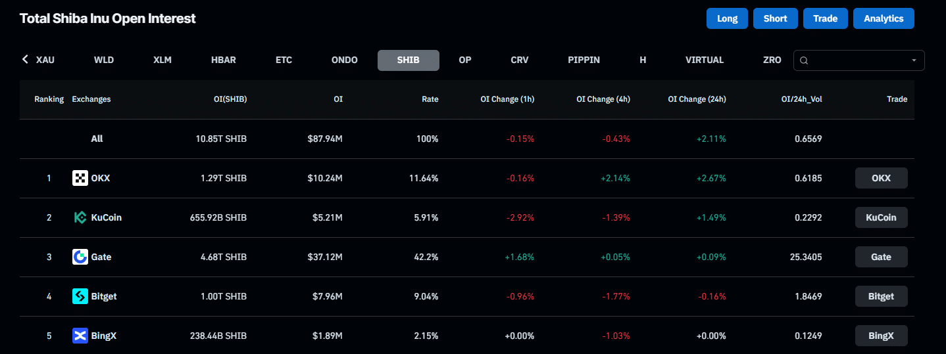Select the HBAR coin tab
The image size is (946, 354).
pos(224,60)
